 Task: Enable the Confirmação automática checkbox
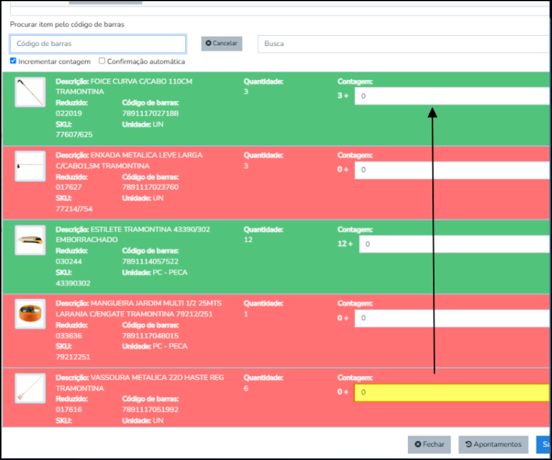pos(102,61)
